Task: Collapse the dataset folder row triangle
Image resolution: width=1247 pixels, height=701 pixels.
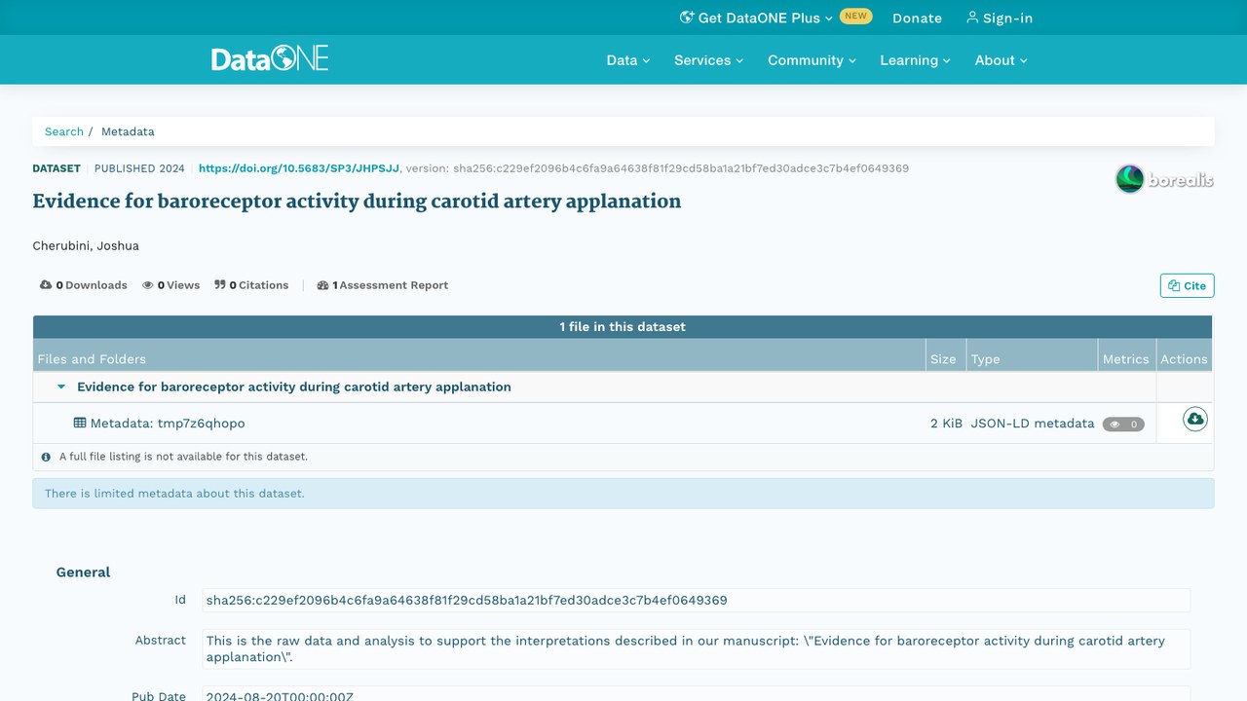Action: [x=61, y=387]
